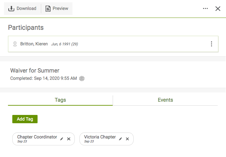Remove the Chapter Coordinator tag

click(x=69, y=139)
